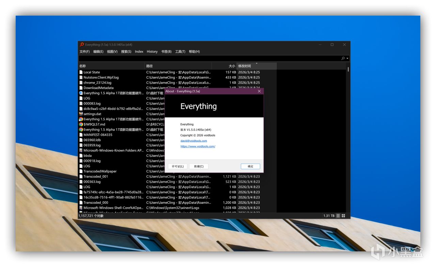Click the 1,200 KB size of Transcoded_000
Screen dimensions: 436x267
point(230,203)
